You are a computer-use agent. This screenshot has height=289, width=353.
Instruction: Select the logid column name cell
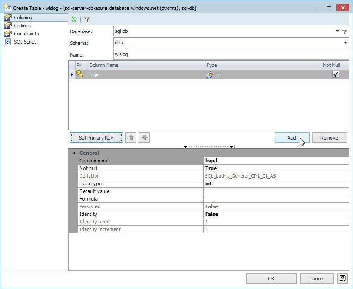(x=146, y=74)
